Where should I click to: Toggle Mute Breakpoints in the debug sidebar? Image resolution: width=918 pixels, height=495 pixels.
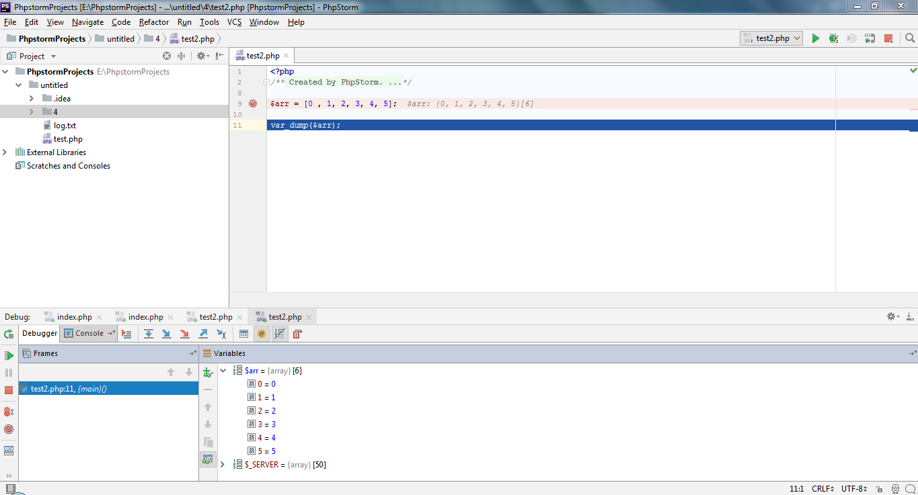coord(9,429)
